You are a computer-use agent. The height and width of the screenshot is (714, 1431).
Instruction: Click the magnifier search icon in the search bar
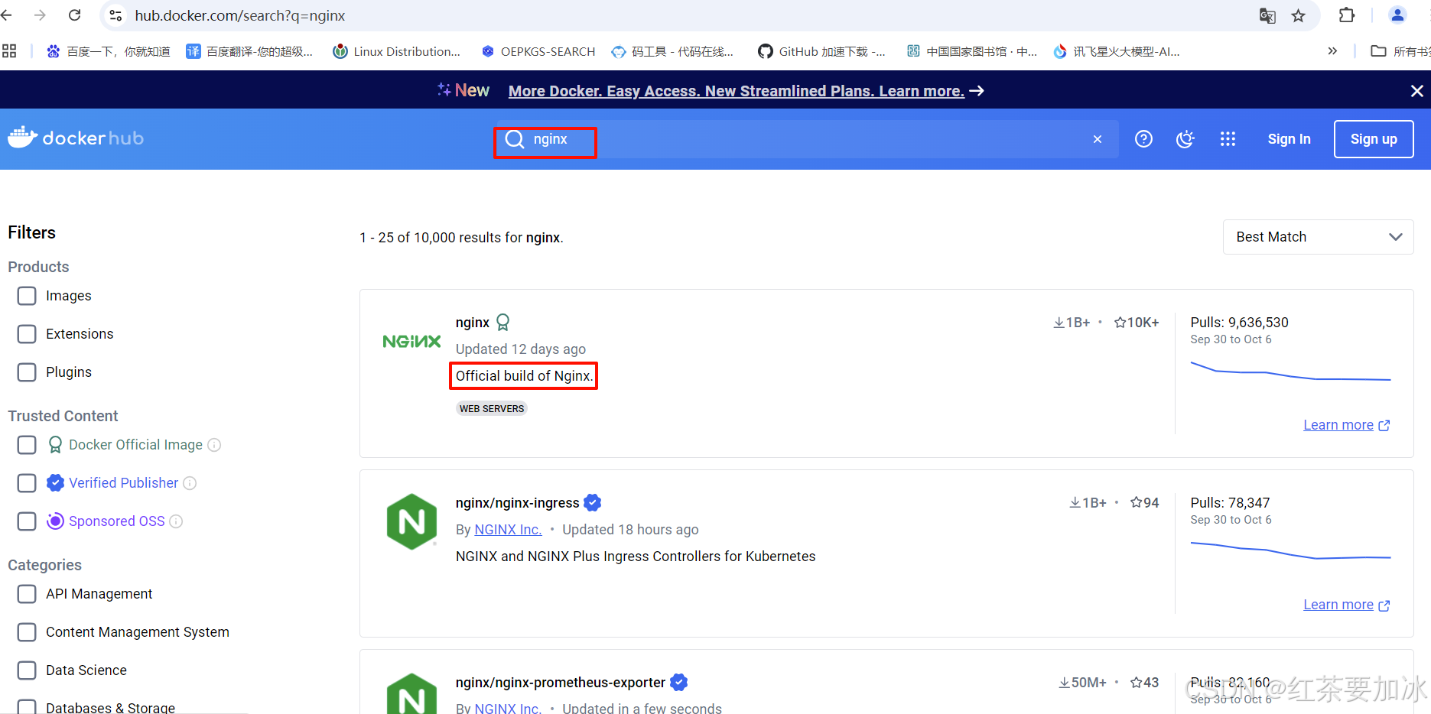point(515,139)
